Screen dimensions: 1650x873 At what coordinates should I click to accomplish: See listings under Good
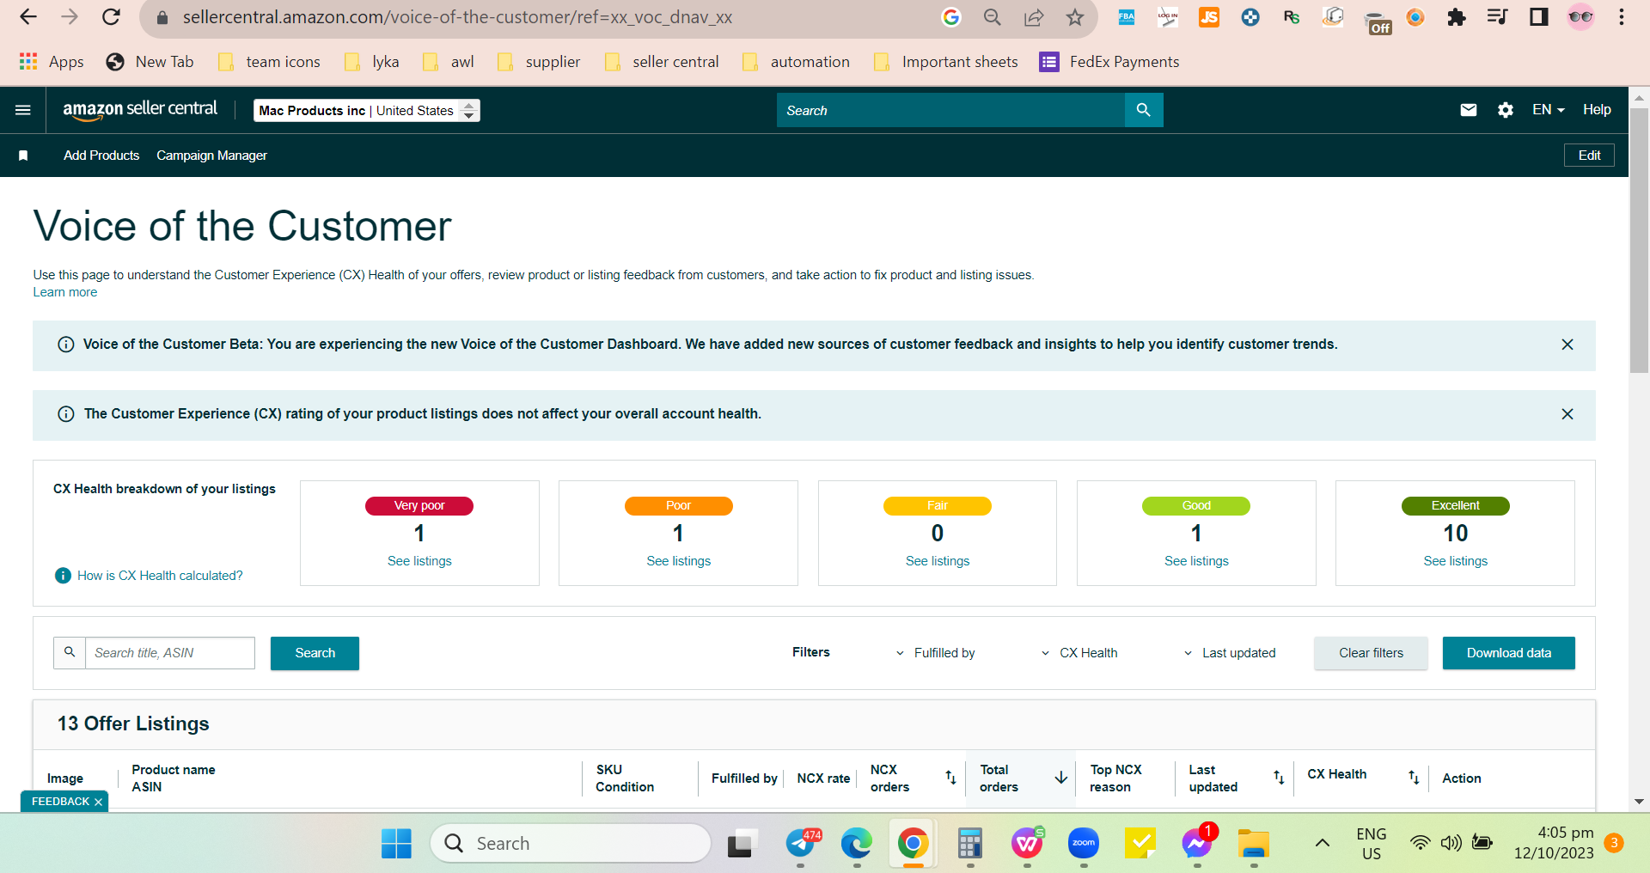tap(1196, 561)
